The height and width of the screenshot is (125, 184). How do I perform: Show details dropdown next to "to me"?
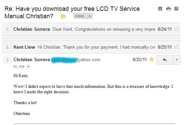tap(28, 67)
